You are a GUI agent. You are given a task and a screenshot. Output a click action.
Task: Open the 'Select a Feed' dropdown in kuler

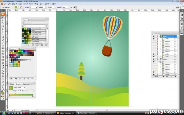[x=35, y=23]
